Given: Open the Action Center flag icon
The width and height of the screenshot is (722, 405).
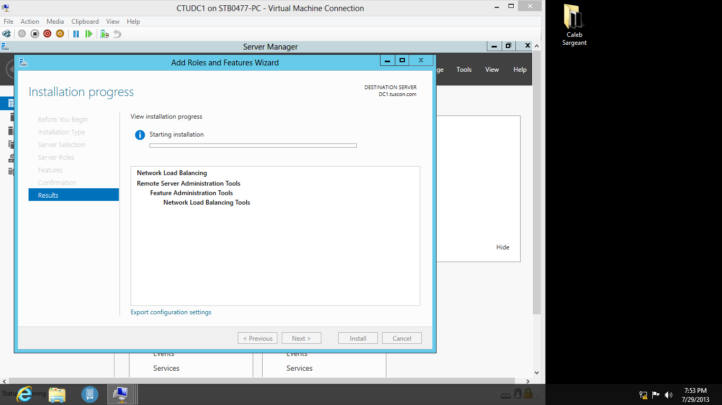Looking at the screenshot, I should (656, 394).
